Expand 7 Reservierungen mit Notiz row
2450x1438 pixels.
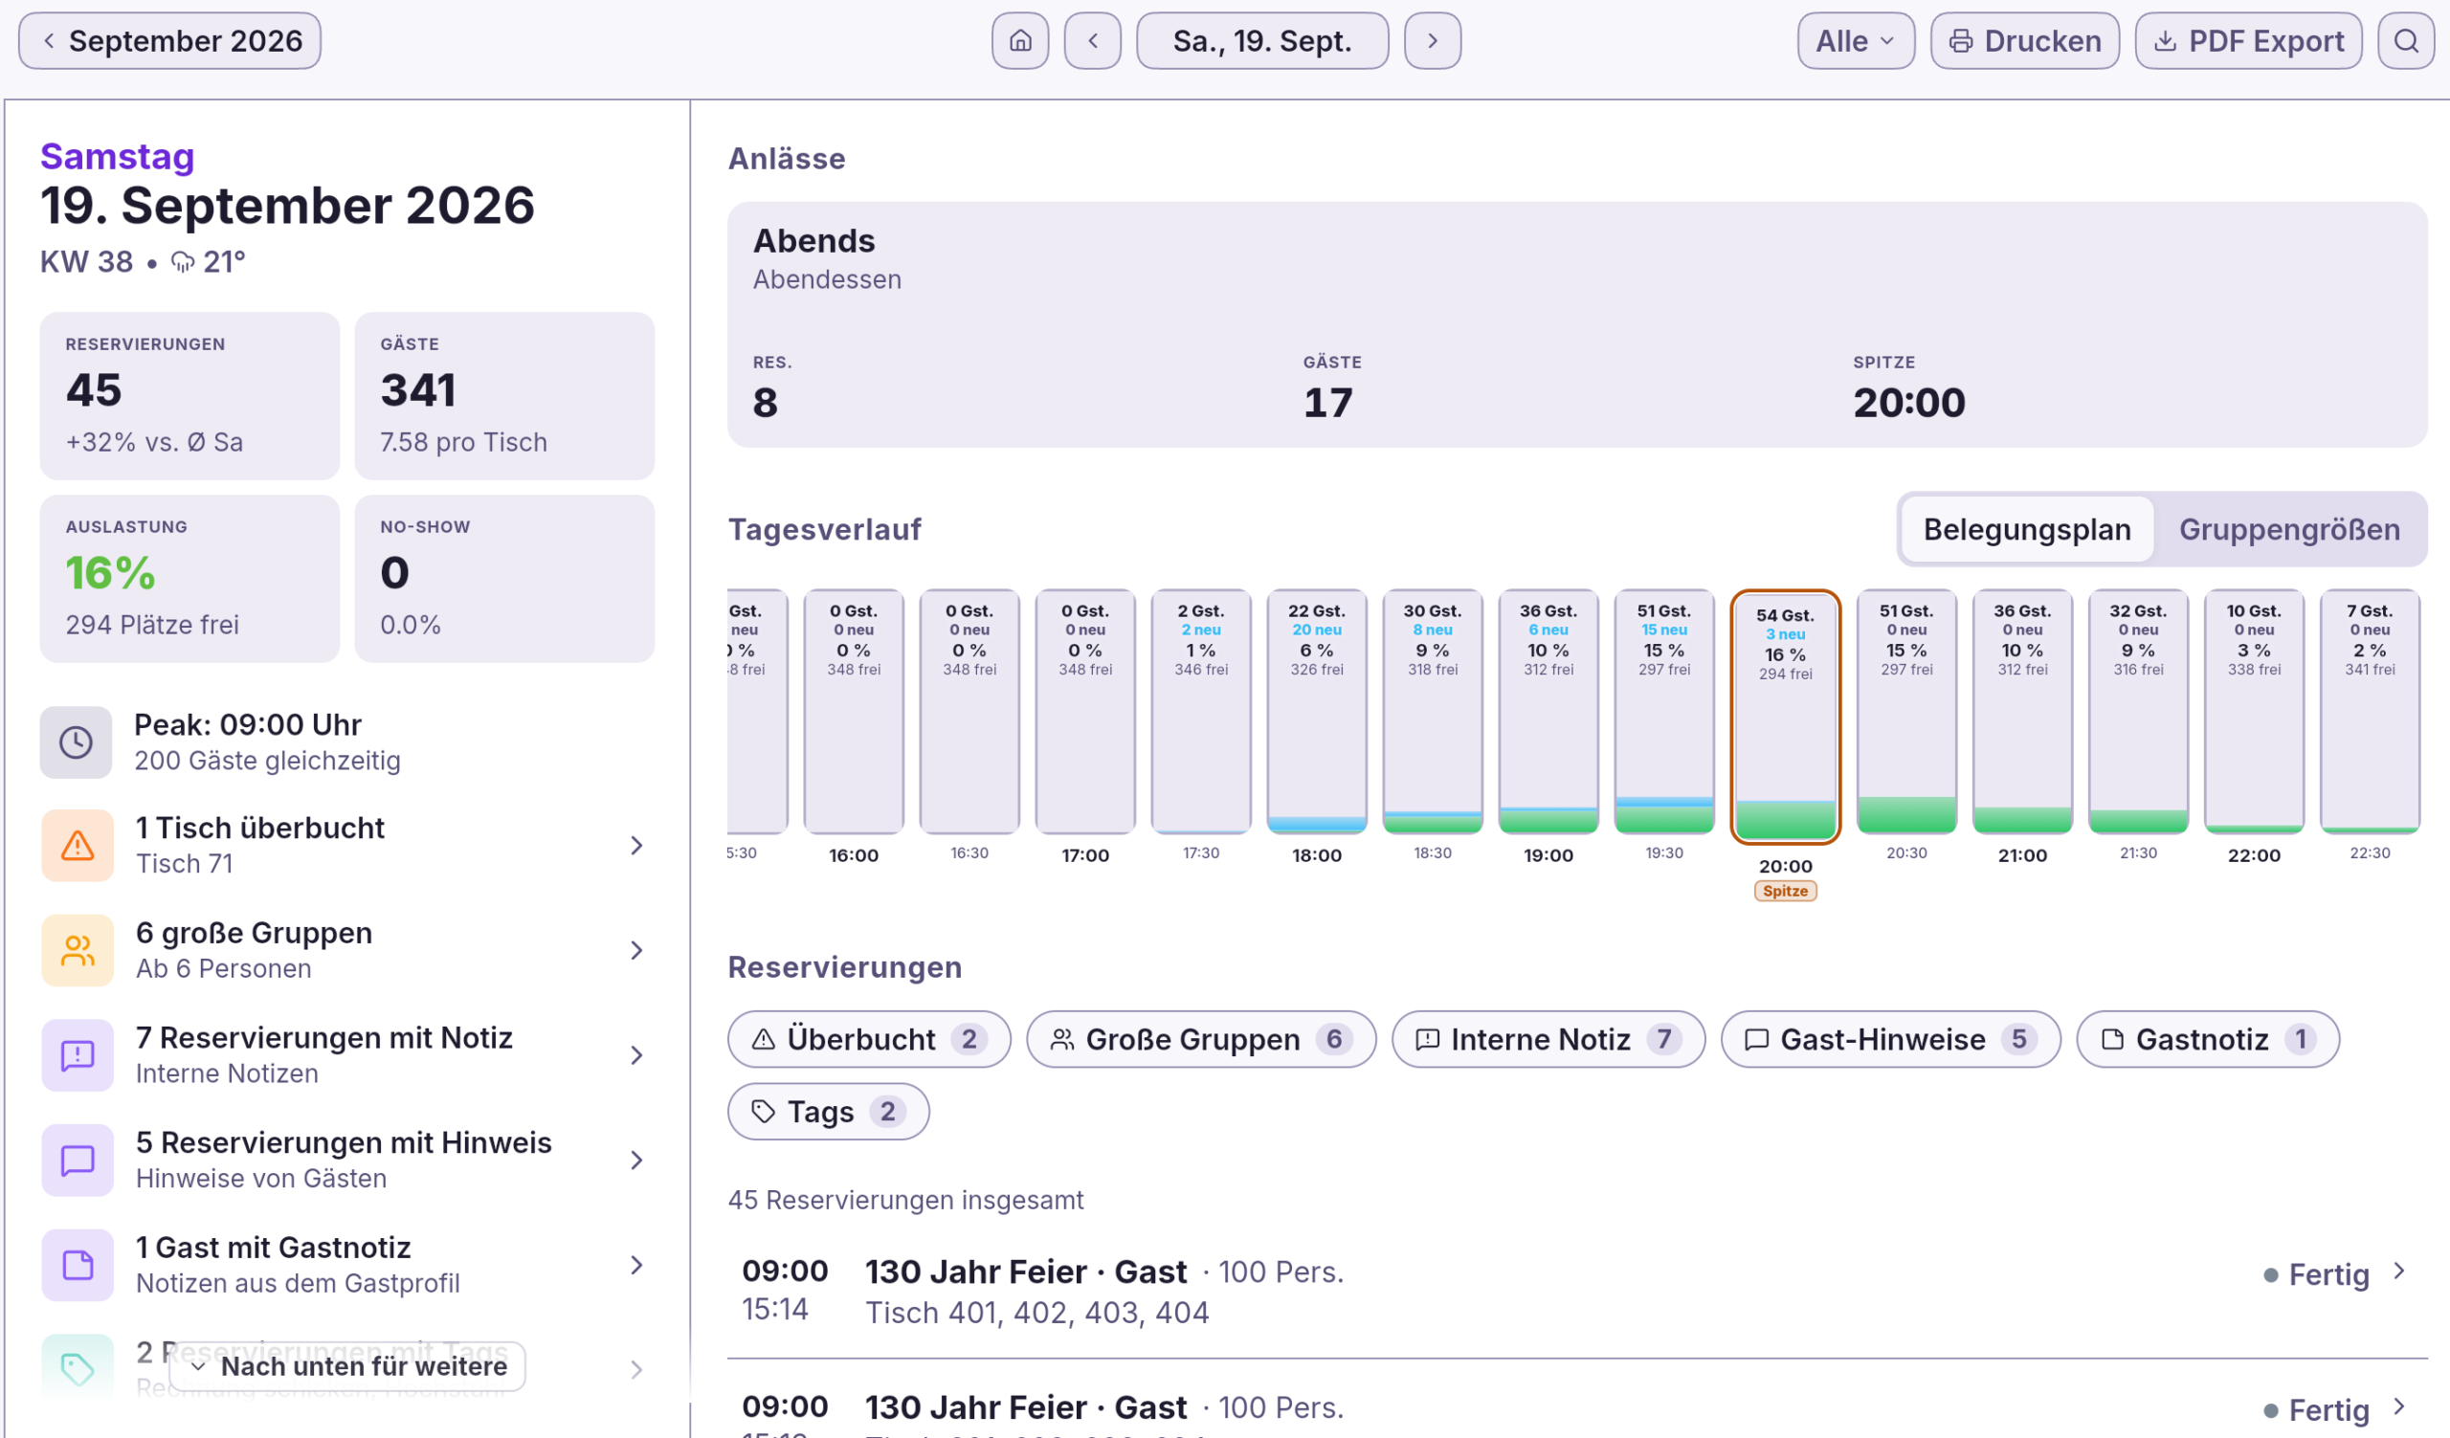click(347, 1055)
